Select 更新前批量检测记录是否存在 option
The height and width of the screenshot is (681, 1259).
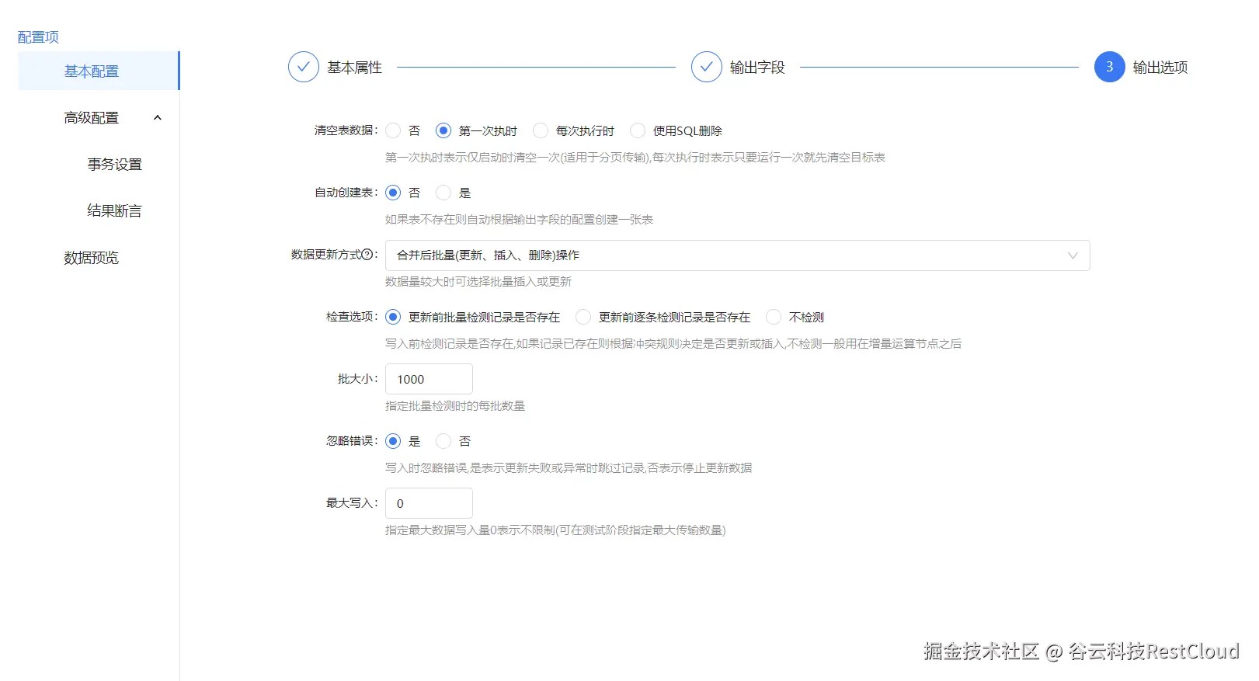click(394, 317)
